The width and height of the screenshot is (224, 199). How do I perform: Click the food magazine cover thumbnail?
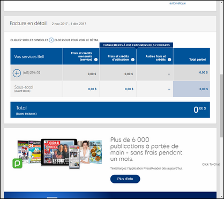click(x=96, y=152)
